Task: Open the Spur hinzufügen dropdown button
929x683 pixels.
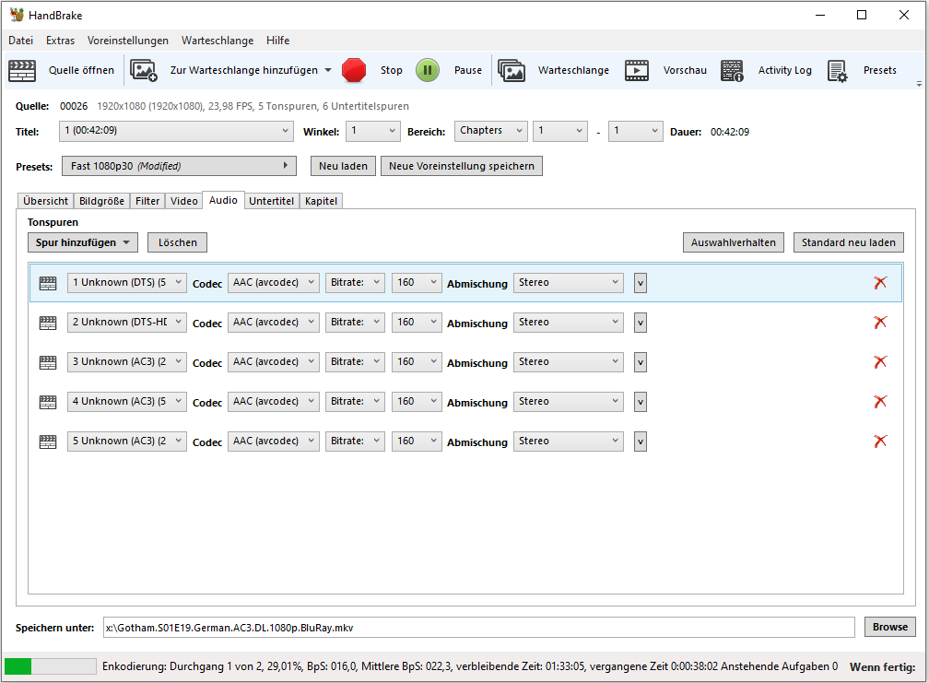Action: 82,242
